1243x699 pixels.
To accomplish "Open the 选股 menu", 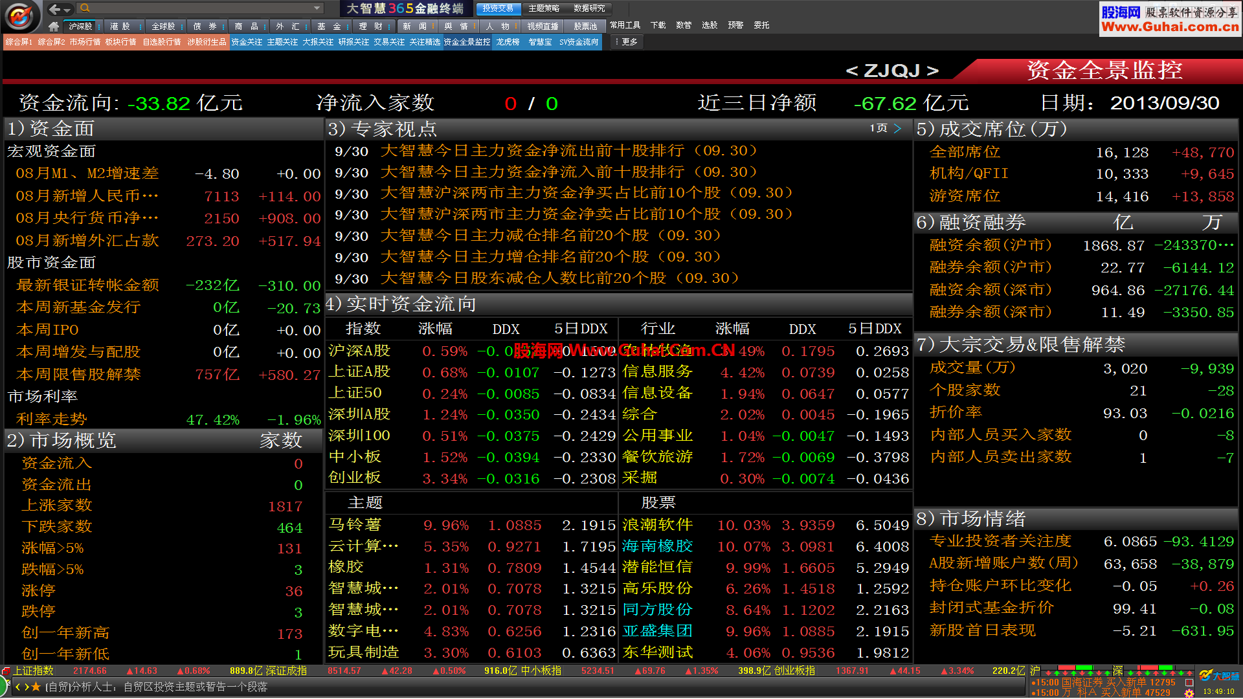I will tap(710, 25).
